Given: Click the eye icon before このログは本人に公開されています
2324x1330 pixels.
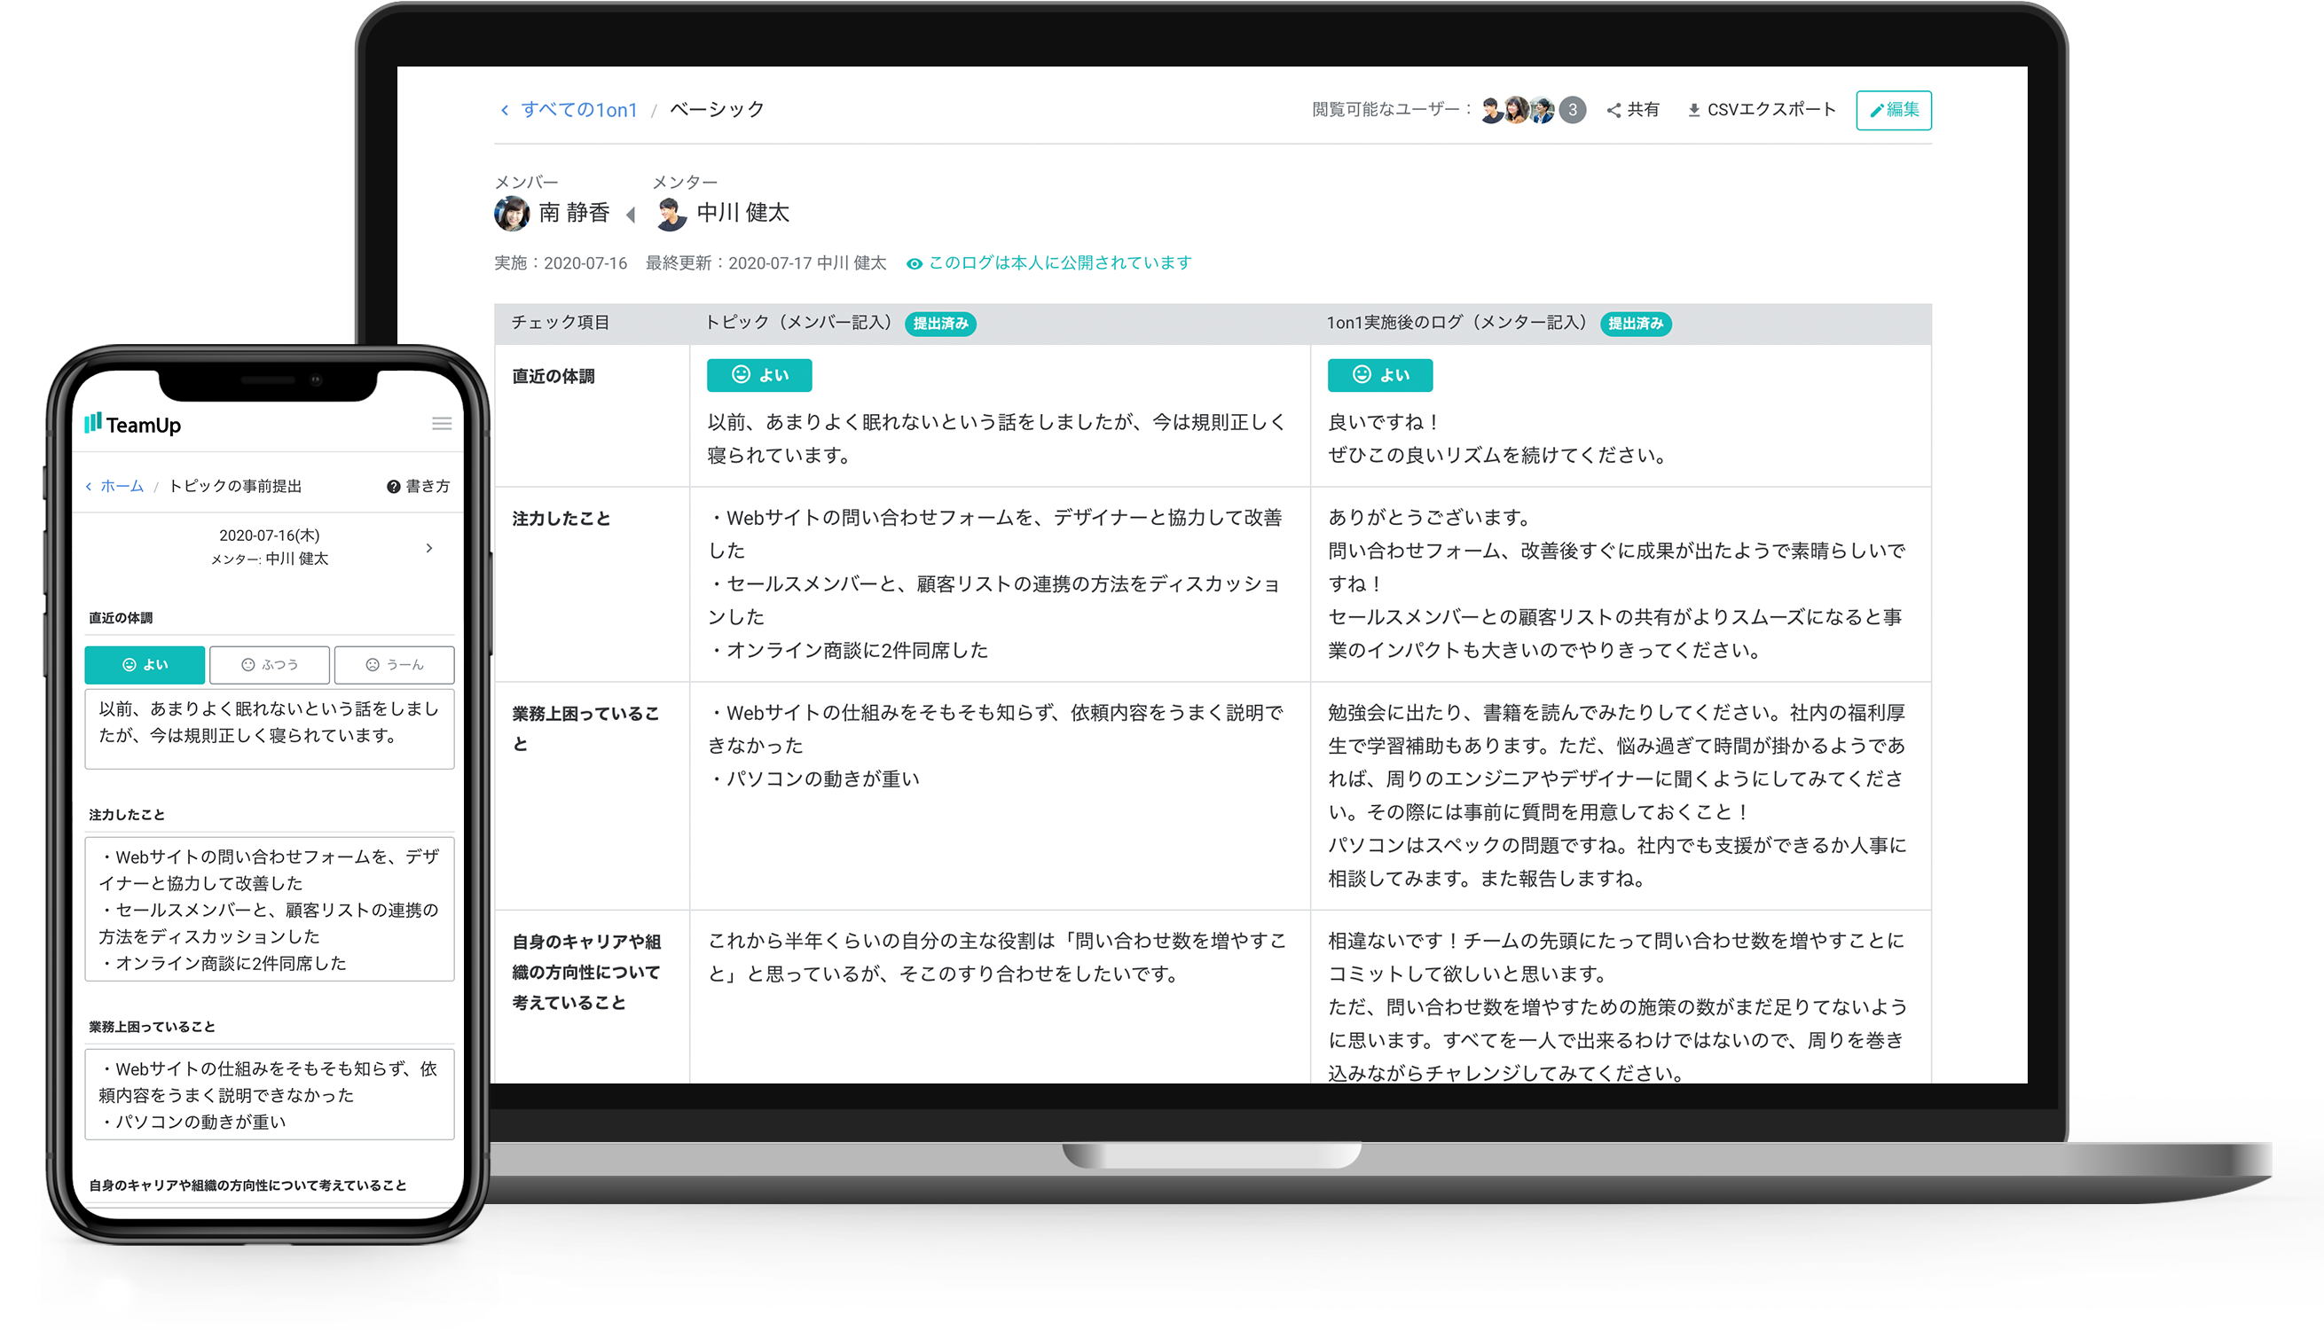Looking at the screenshot, I should tap(915, 263).
